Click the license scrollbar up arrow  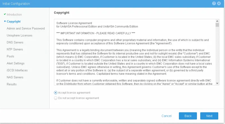[217, 21]
